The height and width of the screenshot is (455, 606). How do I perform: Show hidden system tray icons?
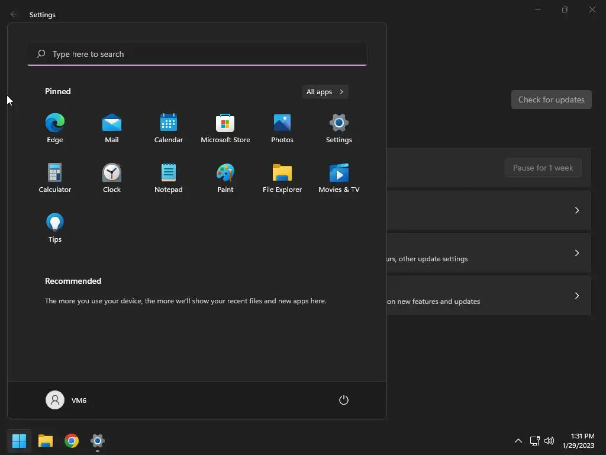pos(518,441)
